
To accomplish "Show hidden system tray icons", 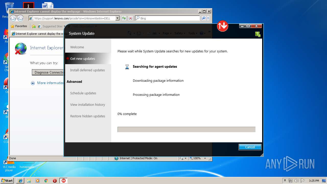I will point(285,181).
